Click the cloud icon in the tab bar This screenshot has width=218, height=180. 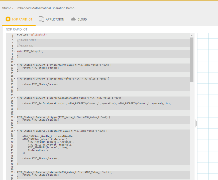(x=73, y=19)
